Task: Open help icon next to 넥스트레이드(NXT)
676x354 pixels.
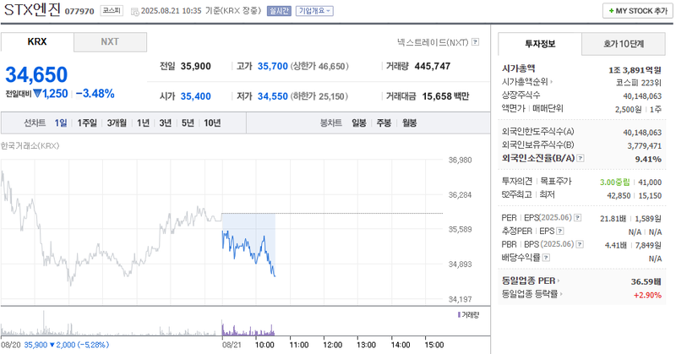Action: tap(475, 42)
